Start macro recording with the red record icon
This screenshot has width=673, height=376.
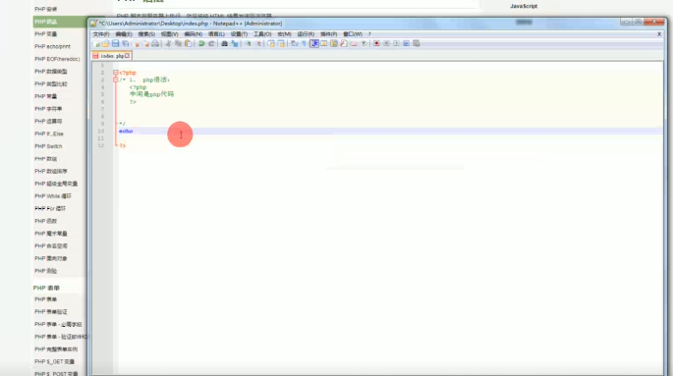(x=376, y=44)
